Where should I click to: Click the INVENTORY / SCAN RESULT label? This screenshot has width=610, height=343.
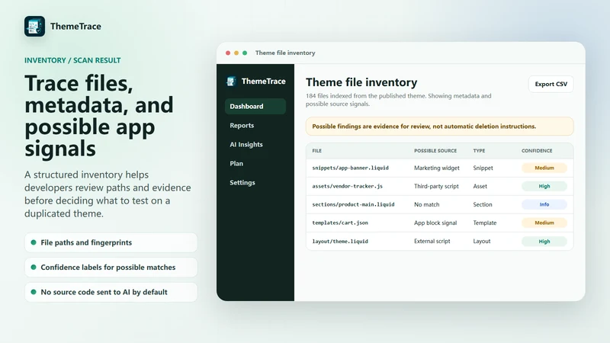point(72,60)
